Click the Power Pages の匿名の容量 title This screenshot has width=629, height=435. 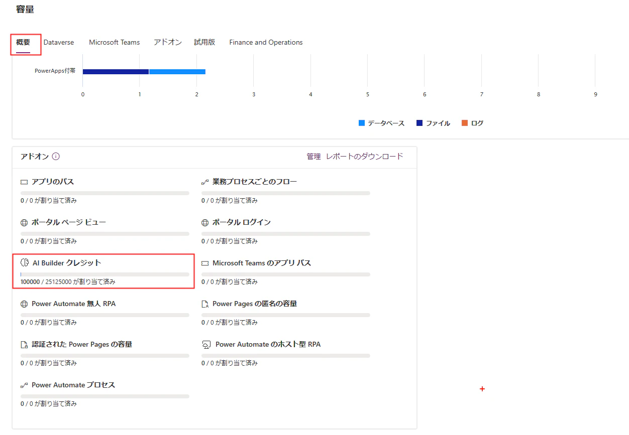click(x=255, y=304)
